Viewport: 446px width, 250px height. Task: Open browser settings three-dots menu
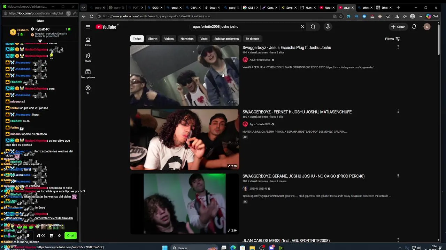(x=420, y=16)
